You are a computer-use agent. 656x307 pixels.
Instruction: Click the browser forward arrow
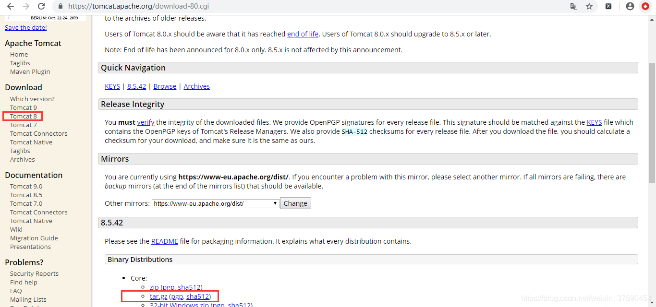(x=26, y=6)
